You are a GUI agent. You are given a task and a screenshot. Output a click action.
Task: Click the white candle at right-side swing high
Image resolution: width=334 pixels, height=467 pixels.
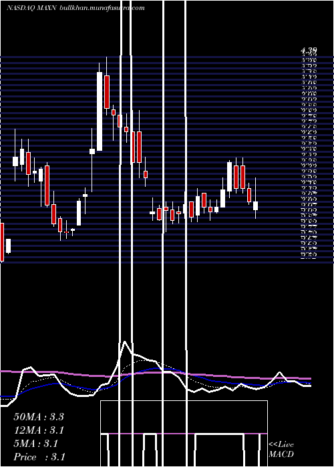229,177
